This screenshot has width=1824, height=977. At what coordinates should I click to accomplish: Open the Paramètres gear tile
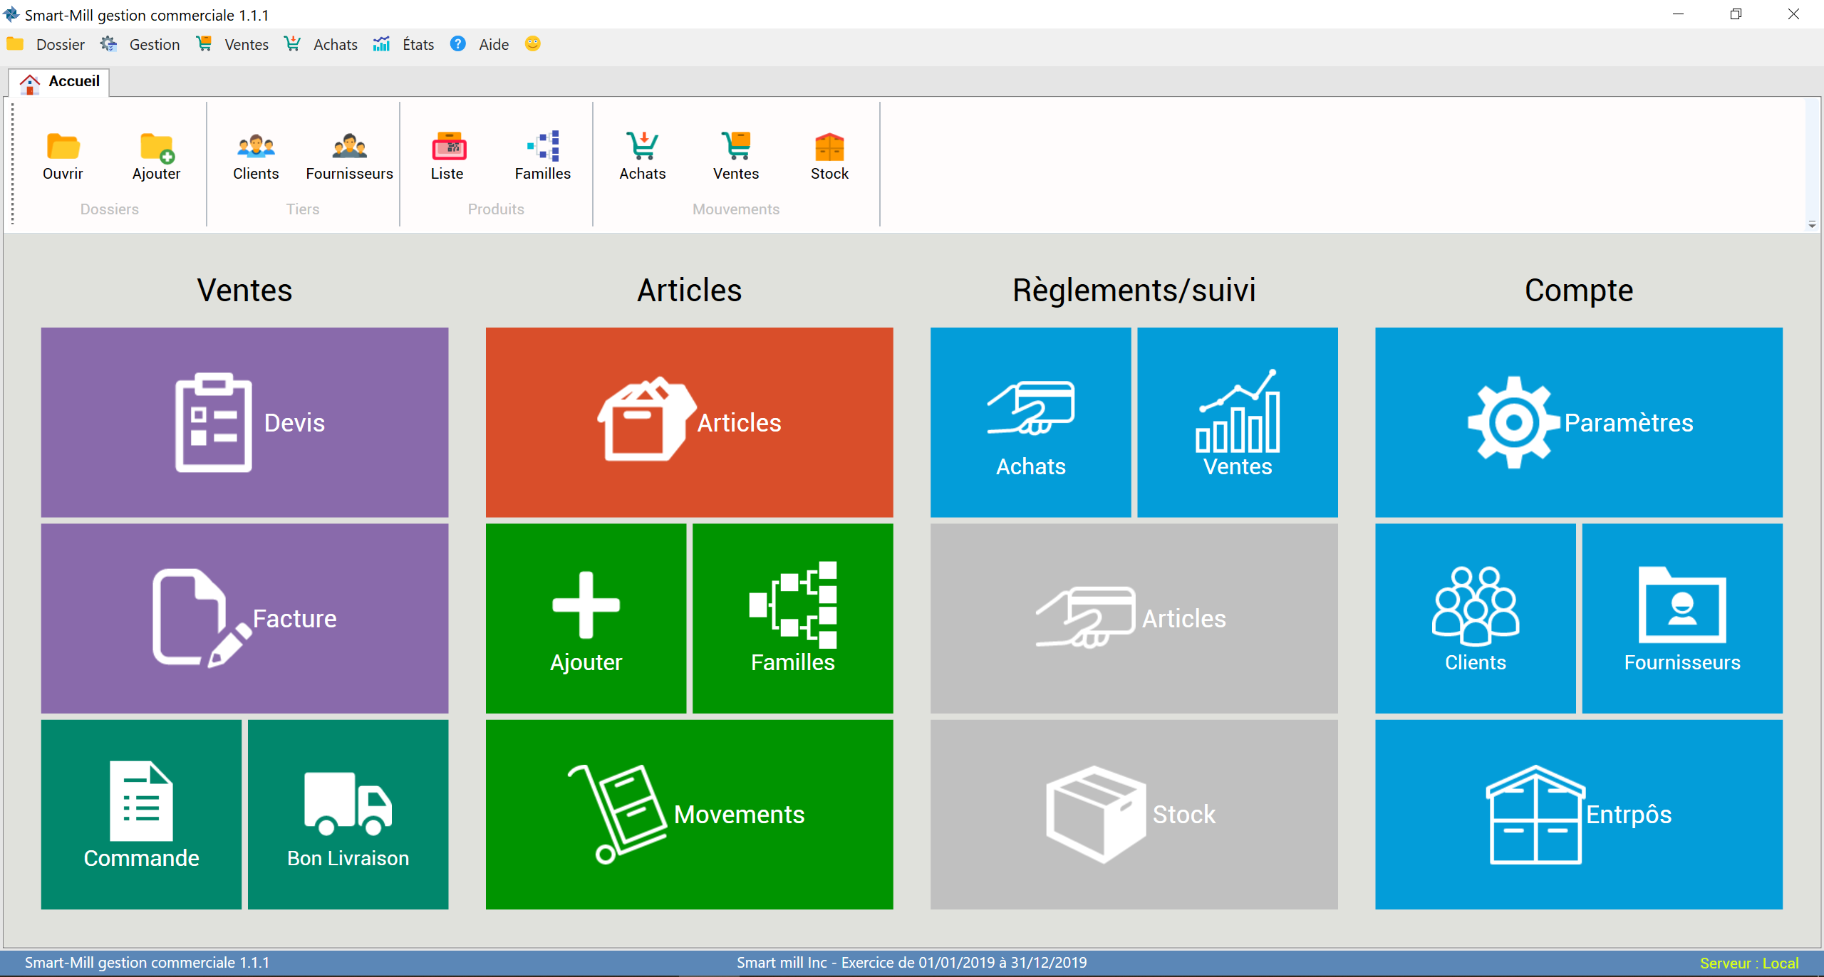pos(1578,422)
